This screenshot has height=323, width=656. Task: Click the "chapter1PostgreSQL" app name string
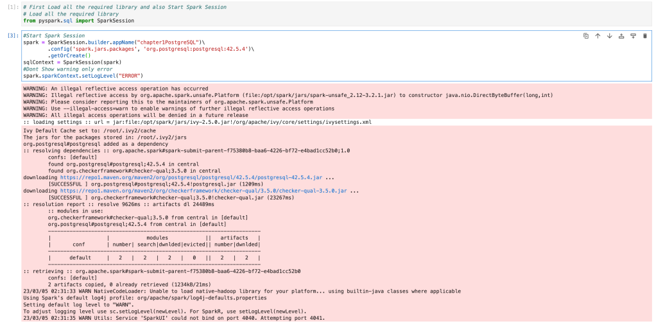pos(169,42)
